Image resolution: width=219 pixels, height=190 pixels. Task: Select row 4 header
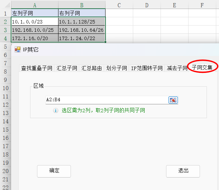[5, 38]
